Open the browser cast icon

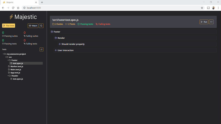[208, 8]
